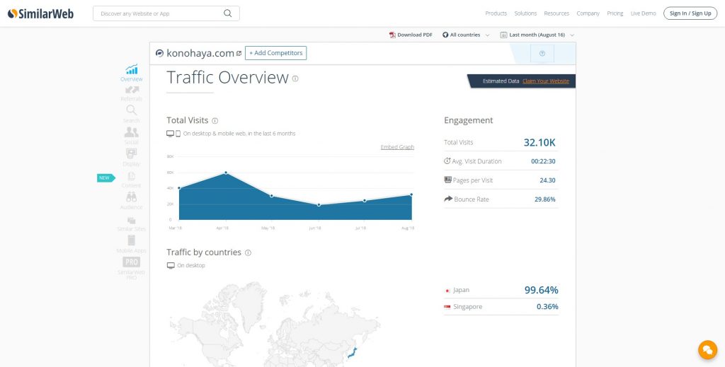Screen dimensions: 725x367
Task: Click the Total Visits info icon
Action: pyautogui.click(x=215, y=120)
